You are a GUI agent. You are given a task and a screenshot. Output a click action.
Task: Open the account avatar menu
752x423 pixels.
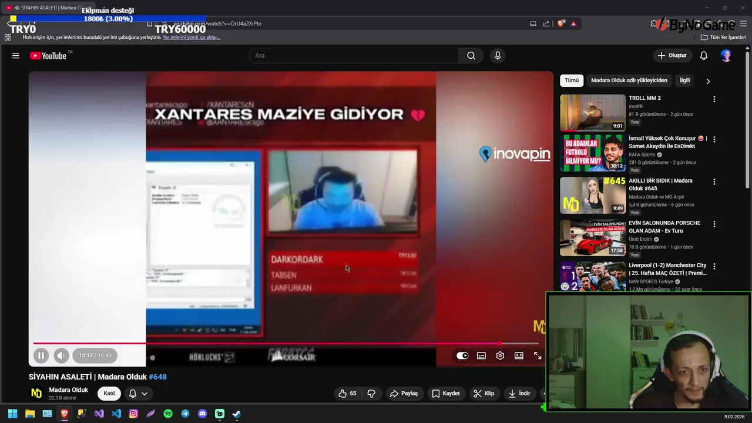click(x=726, y=56)
